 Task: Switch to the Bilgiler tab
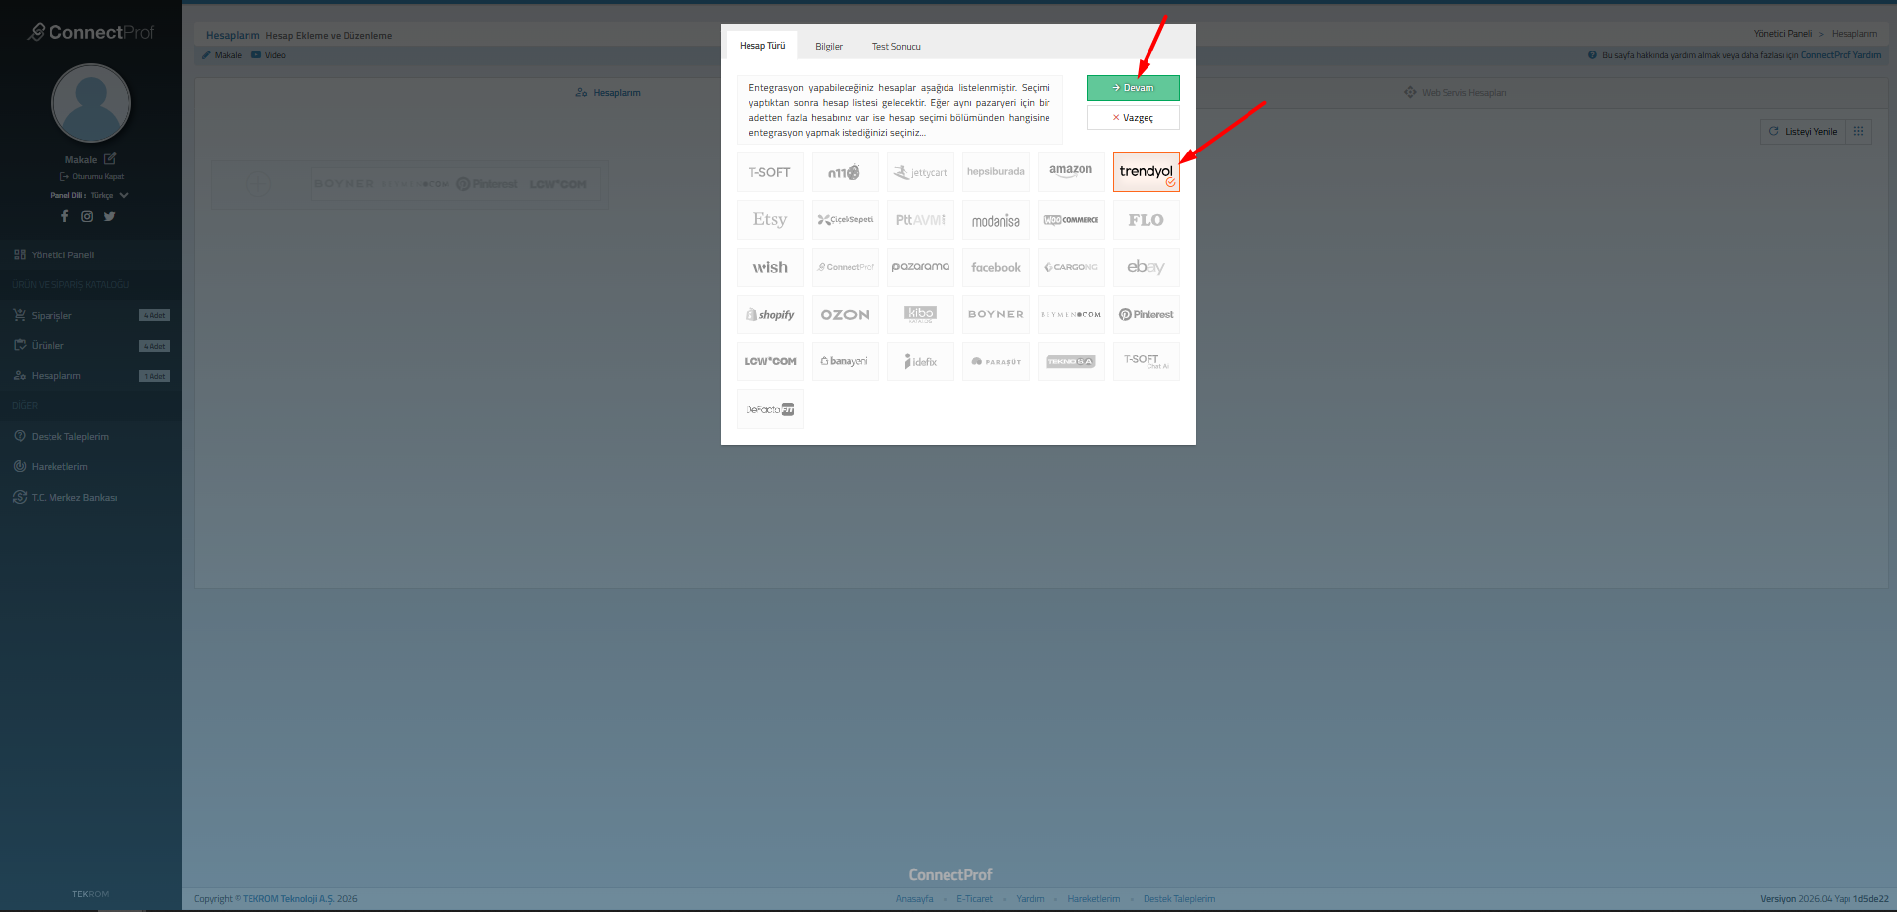[828, 47]
